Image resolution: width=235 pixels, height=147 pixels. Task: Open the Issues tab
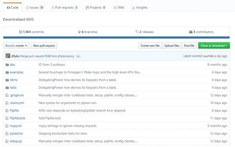coord(35,7)
